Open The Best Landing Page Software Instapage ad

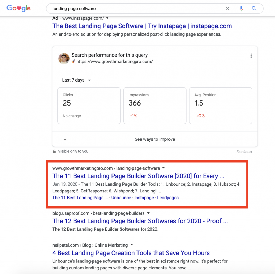click(142, 26)
